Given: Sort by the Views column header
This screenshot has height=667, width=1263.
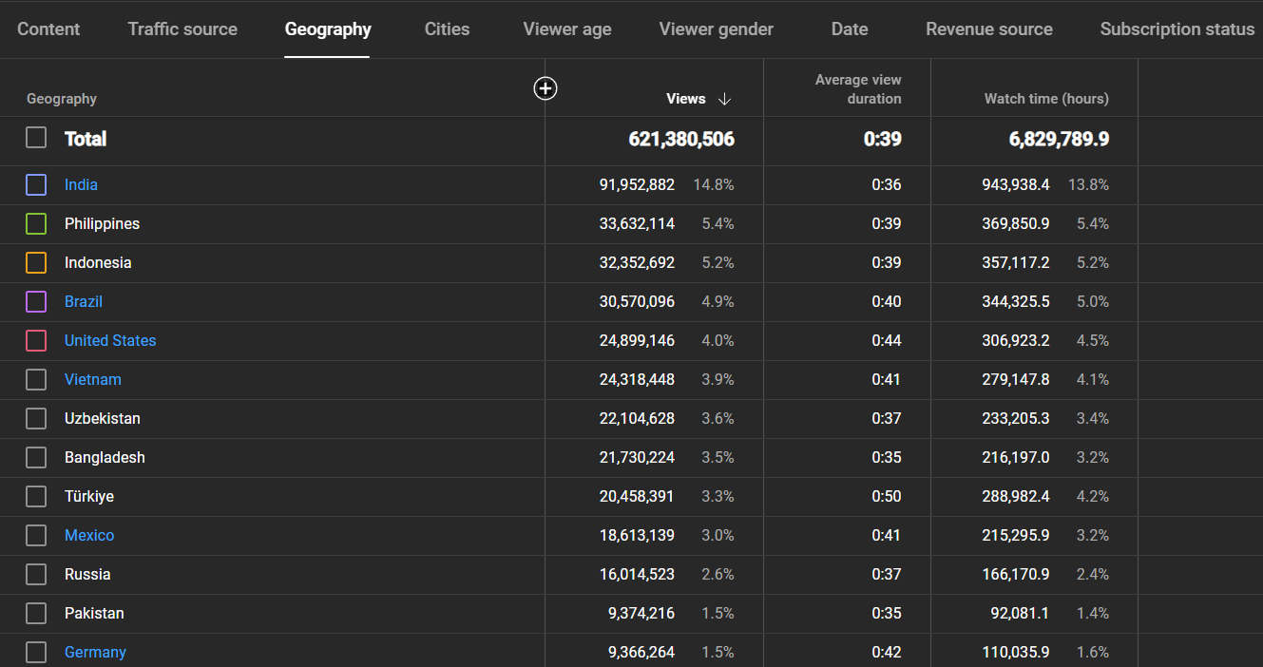Looking at the screenshot, I should (x=686, y=99).
